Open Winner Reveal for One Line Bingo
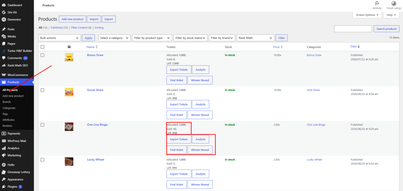 pos(200,150)
